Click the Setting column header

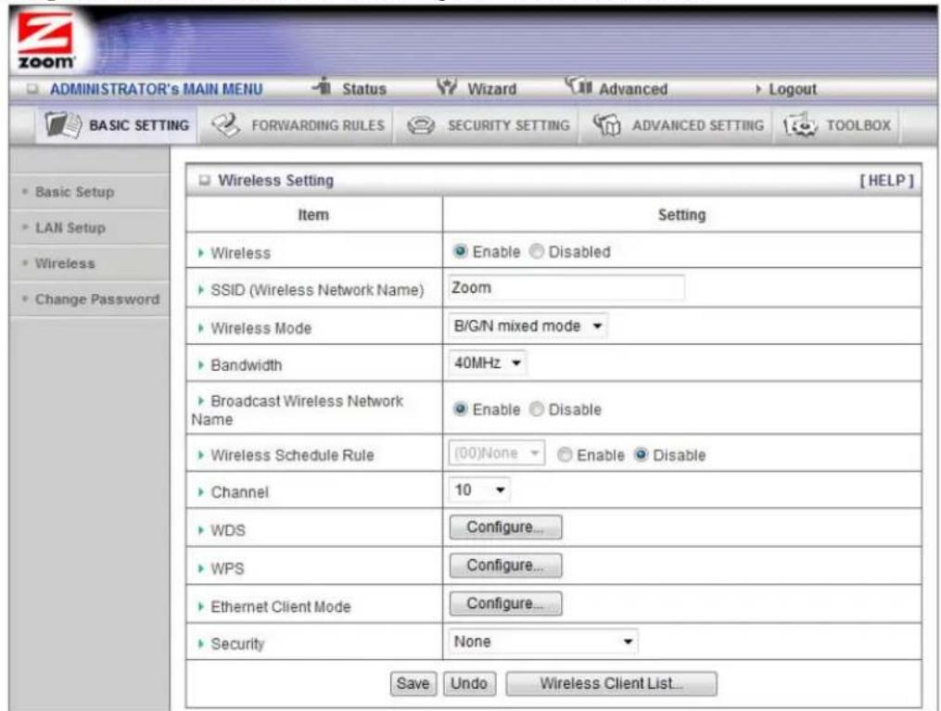681,215
